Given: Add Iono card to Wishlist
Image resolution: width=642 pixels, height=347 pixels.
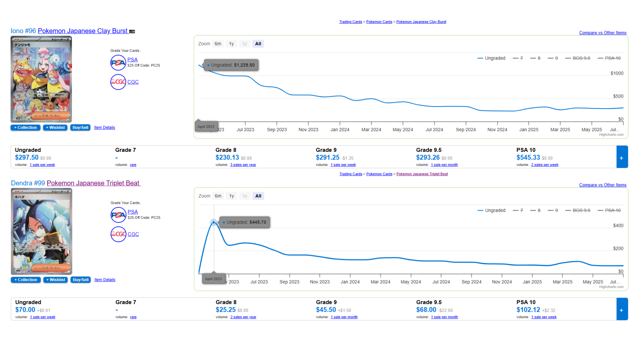Looking at the screenshot, I should coord(55,128).
